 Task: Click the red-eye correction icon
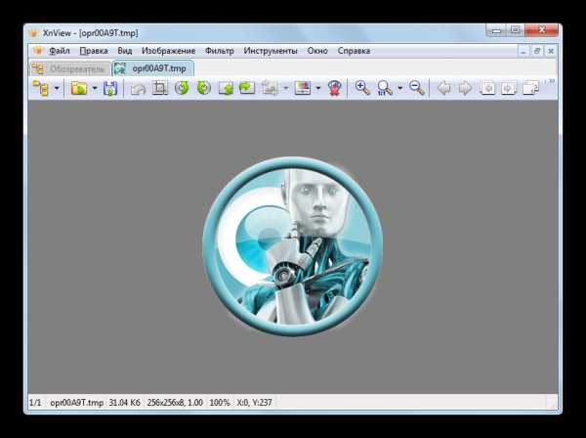pos(335,88)
